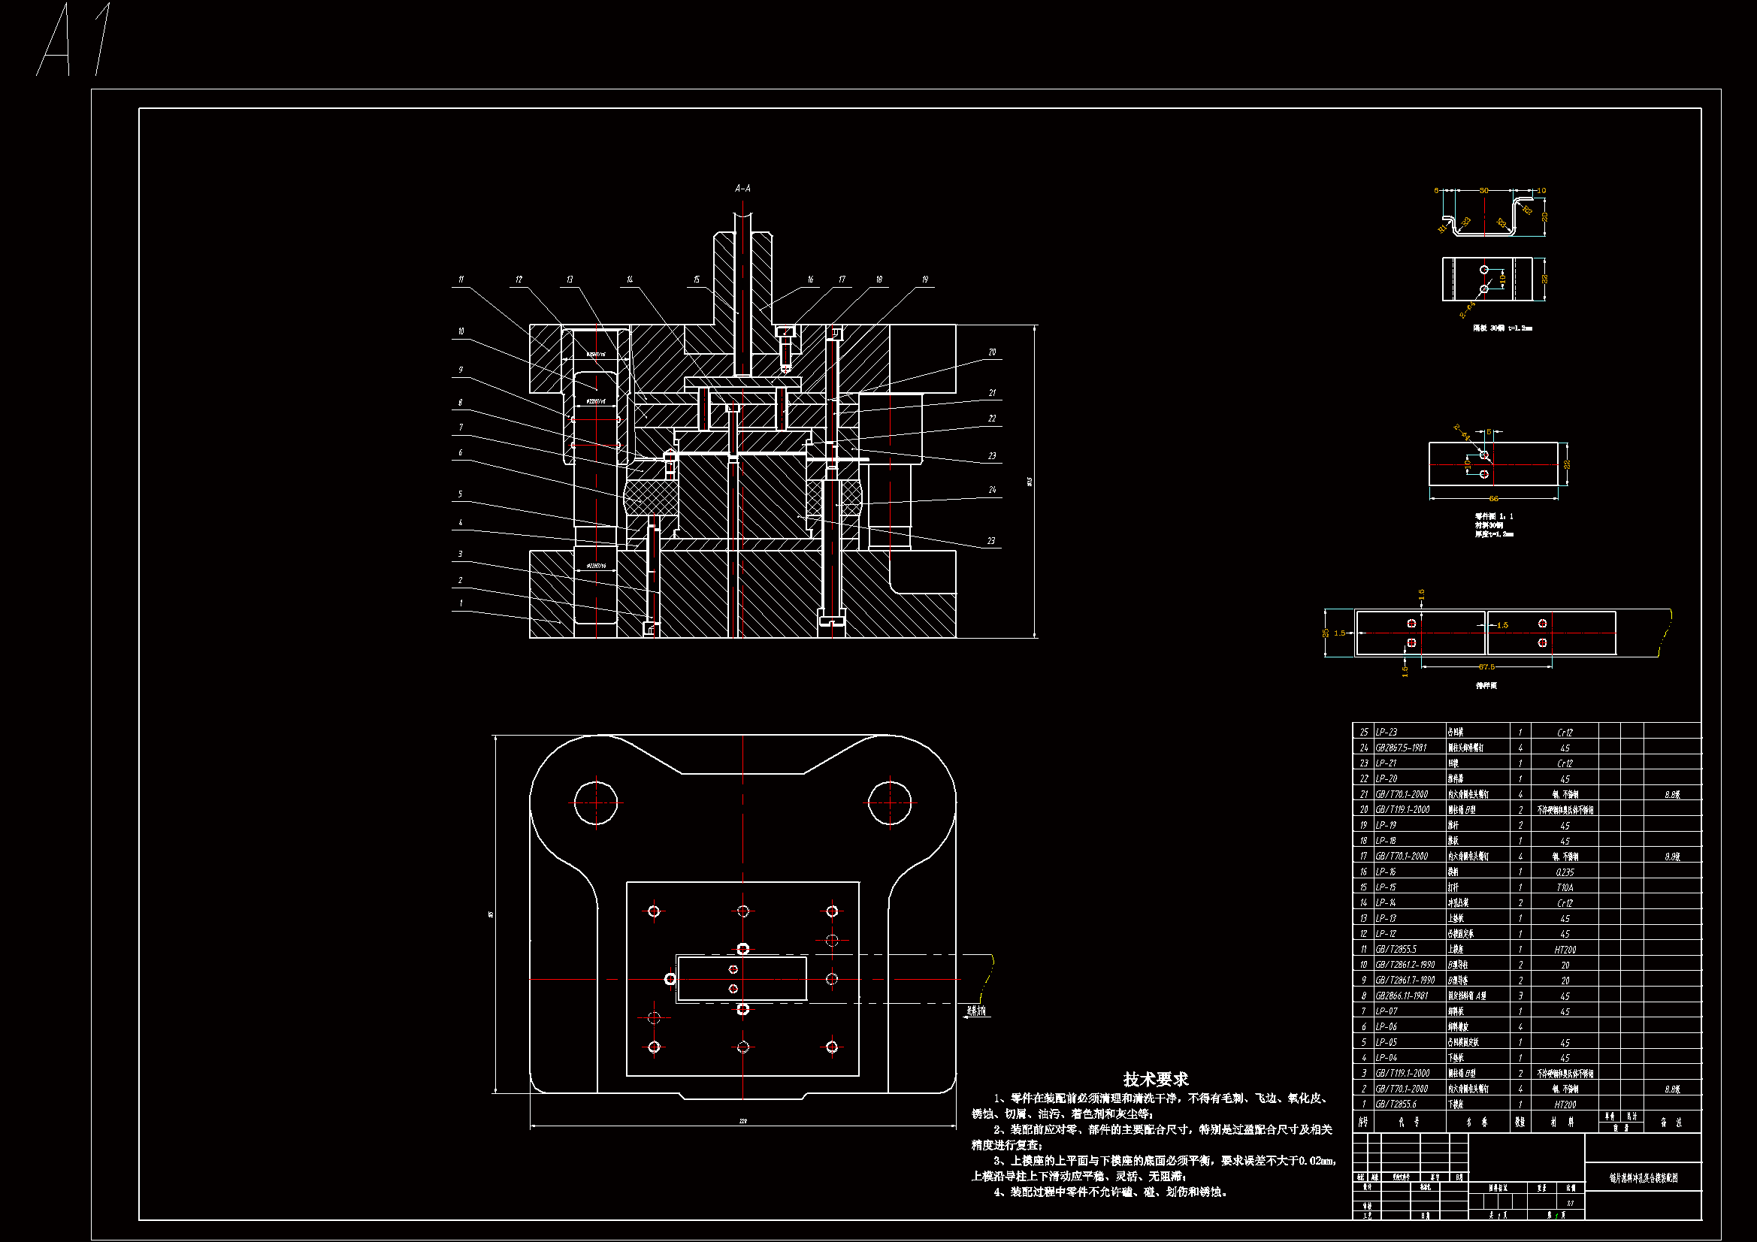Select upper-left guide pillar hole in plan view
Screen dimensions: 1757x1242
coord(595,802)
